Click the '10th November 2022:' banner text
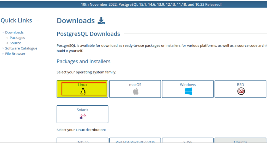Screen dimensions: 267x143 pos(99,4)
